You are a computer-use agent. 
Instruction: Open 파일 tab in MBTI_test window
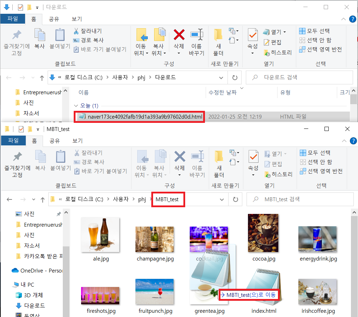[x=13, y=140]
